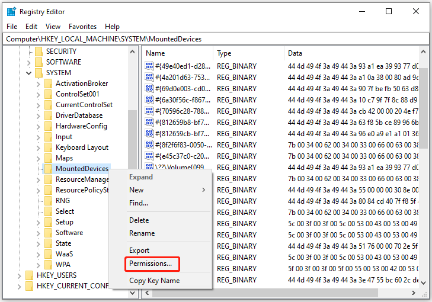Click the DriverDatabase folder icon
The image size is (432, 302).
click(x=48, y=115)
